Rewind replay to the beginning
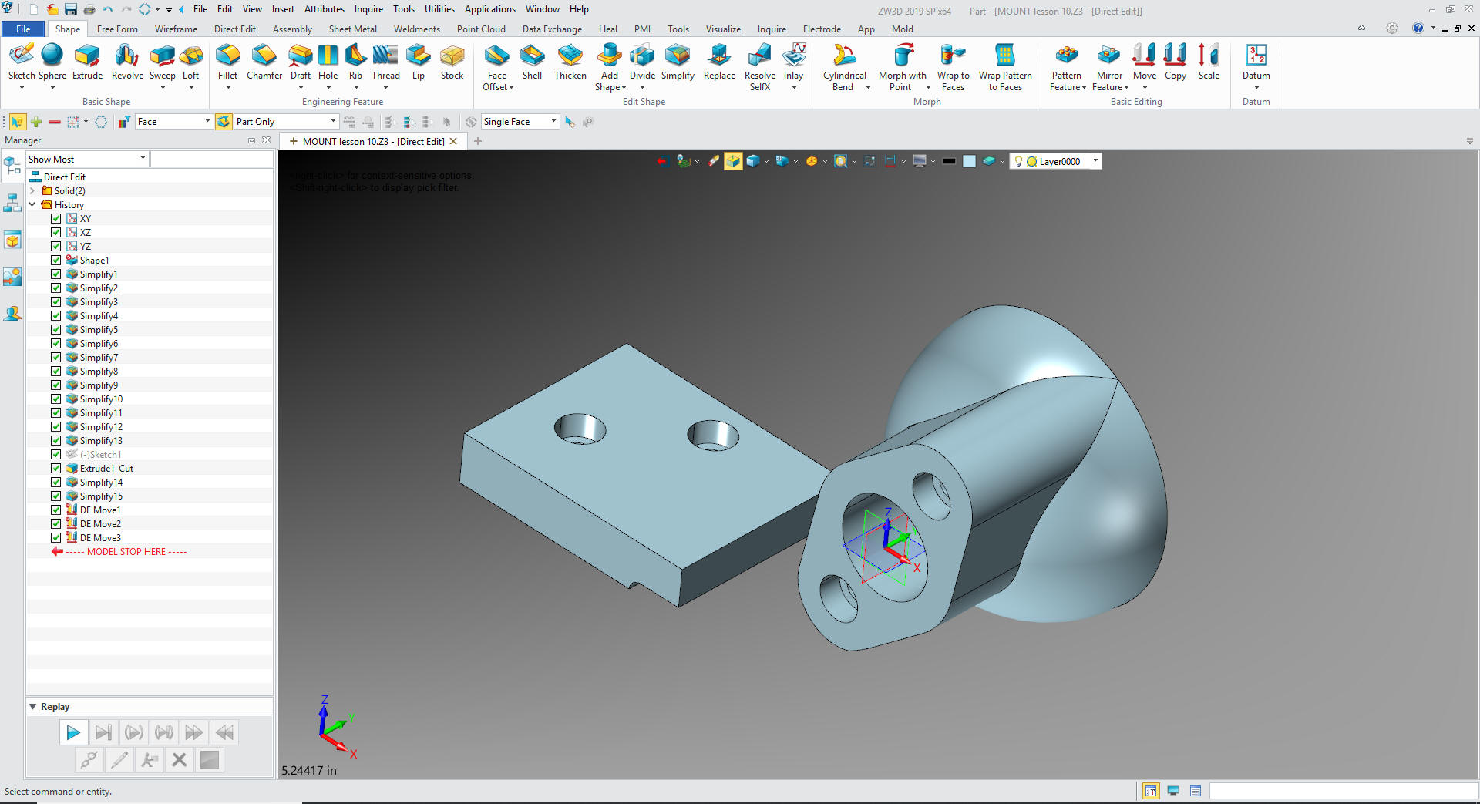The image size is (1480, 804). [224, 732]
